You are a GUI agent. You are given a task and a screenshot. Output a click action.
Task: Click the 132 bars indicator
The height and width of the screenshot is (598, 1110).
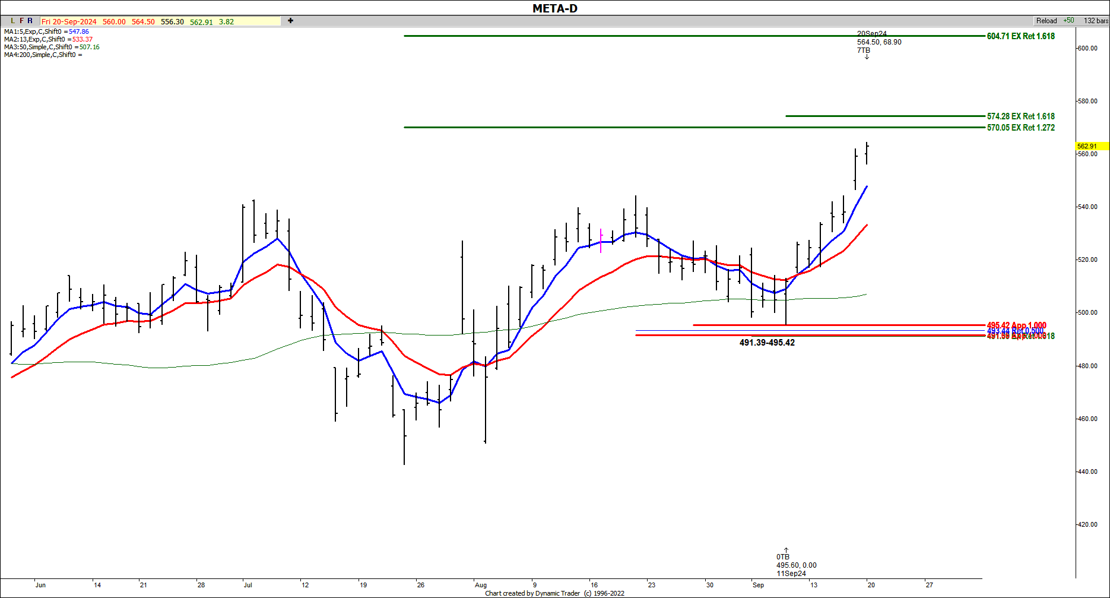click(1096, 21)
